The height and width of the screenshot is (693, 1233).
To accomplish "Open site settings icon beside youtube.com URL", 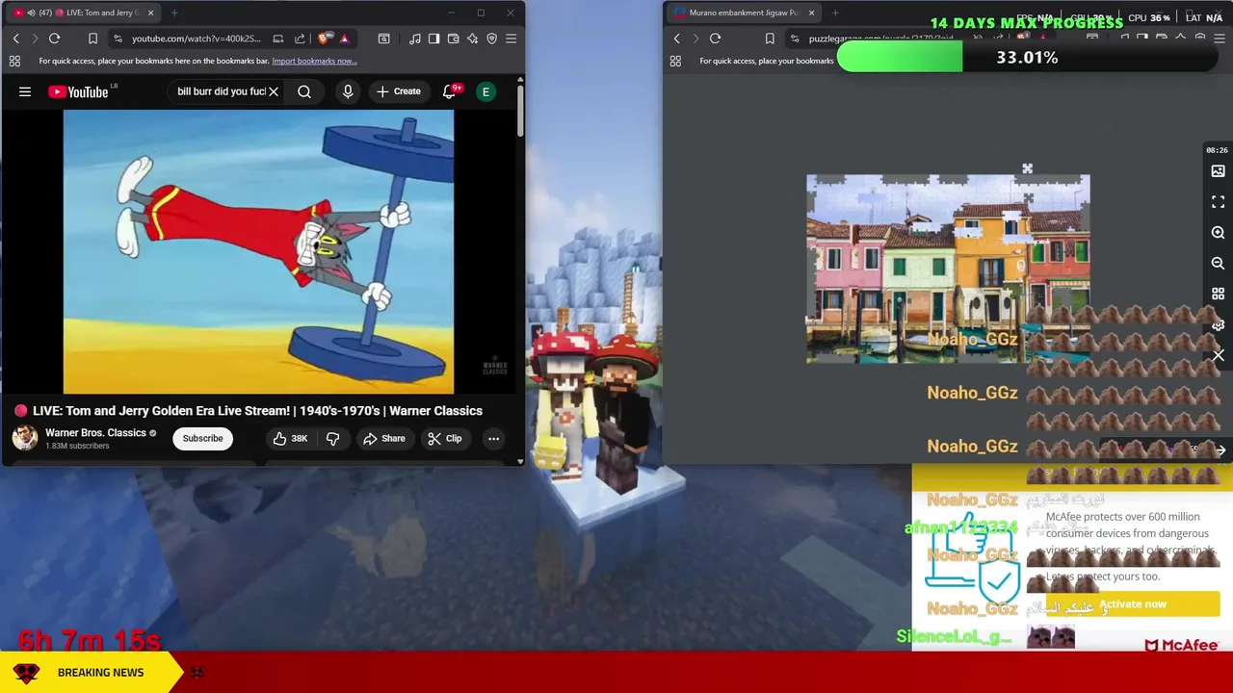I will (118, 38).
